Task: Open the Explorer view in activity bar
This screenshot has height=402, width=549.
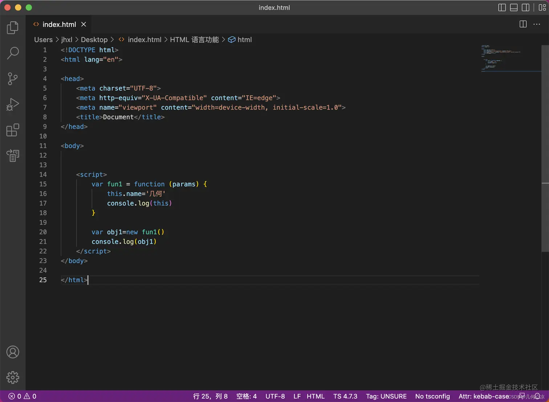Action: click(13, 28)
